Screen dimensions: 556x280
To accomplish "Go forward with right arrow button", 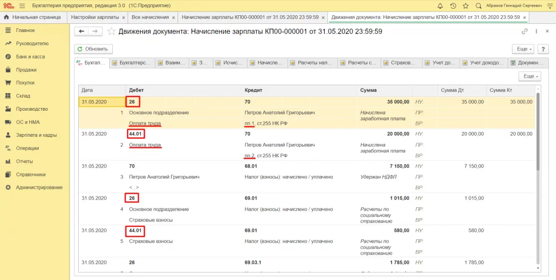I will pyautogui.click(x=95, y=31).
